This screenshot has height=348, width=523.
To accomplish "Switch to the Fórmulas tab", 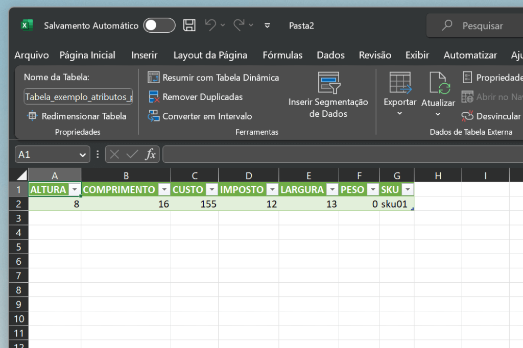I will point(282,55).
